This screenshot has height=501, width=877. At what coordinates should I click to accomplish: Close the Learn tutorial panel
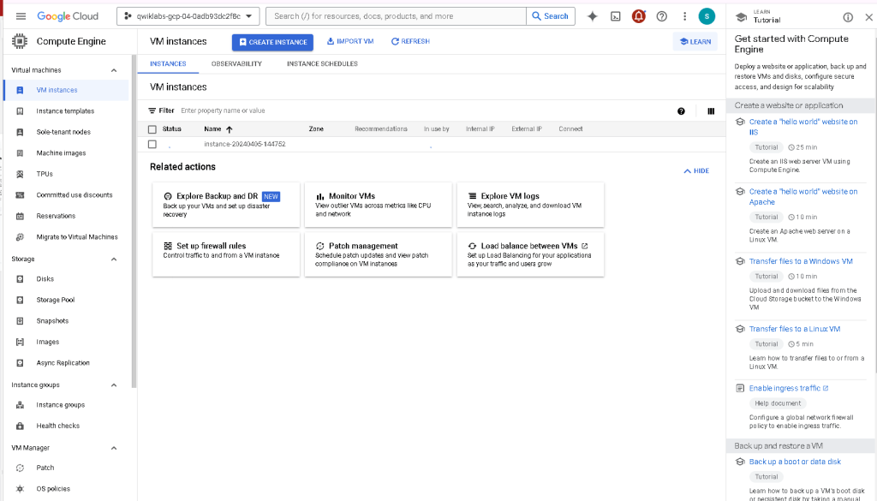click(868, 17)
